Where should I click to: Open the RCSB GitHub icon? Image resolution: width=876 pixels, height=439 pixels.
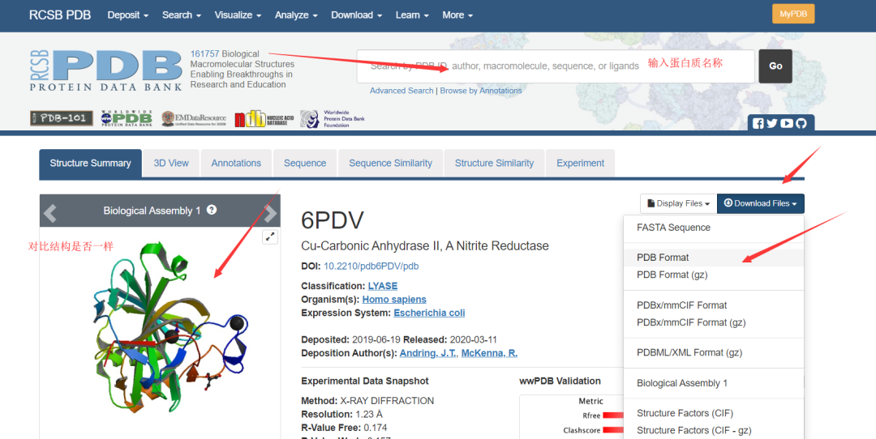click(x=801, y=123)
